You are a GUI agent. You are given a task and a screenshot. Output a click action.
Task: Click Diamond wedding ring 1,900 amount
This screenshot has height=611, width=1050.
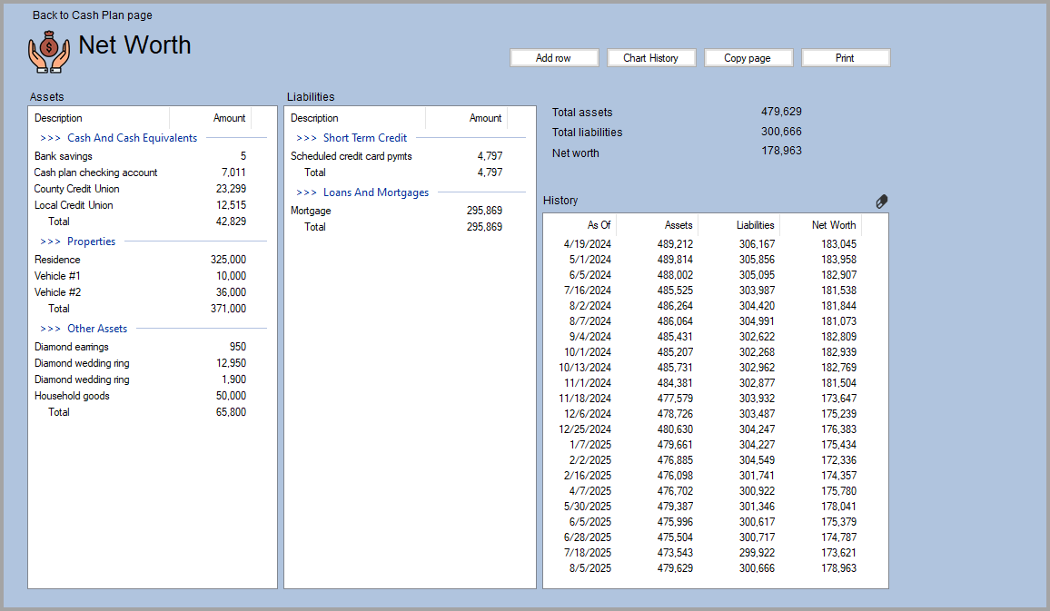point(233,379)
